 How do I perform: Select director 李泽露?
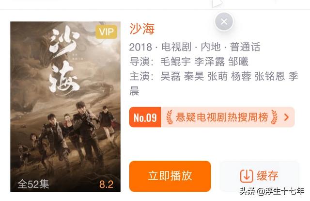click(x=210, y=62)
